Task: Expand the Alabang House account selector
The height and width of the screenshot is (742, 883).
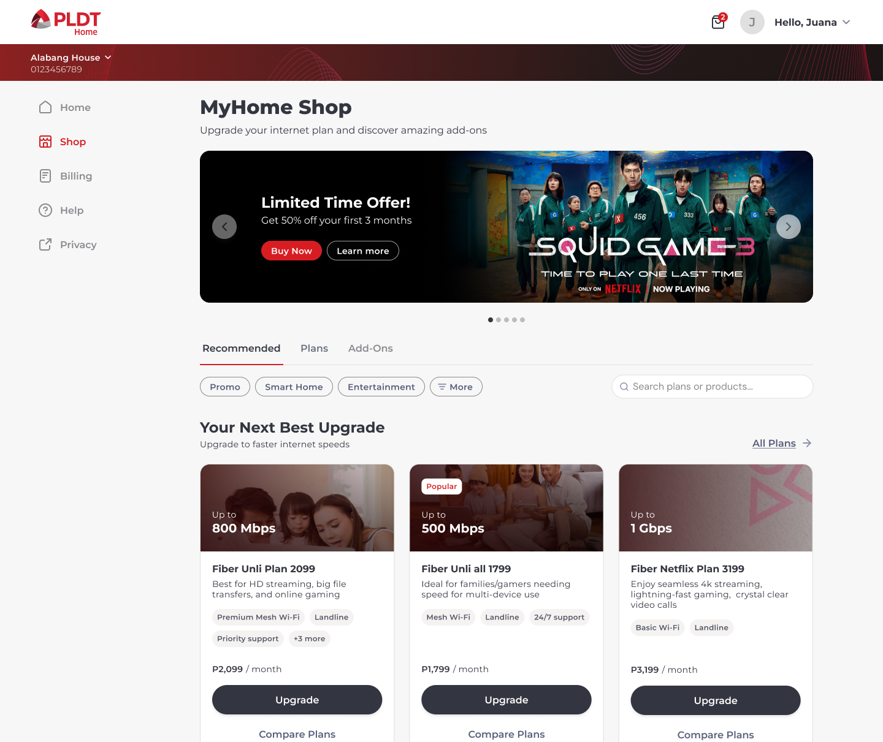Action: pos(71,58)
